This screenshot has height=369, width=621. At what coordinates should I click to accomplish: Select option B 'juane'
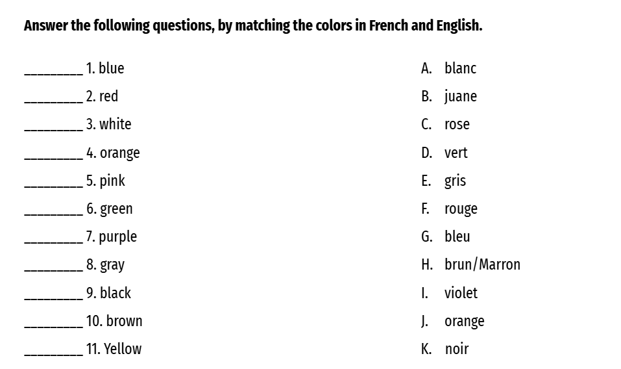point(460,96)
